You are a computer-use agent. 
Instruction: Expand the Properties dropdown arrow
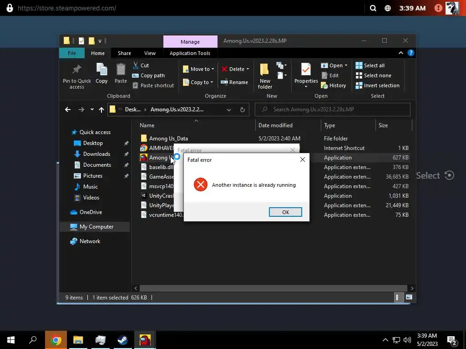[x=306, y=87]
